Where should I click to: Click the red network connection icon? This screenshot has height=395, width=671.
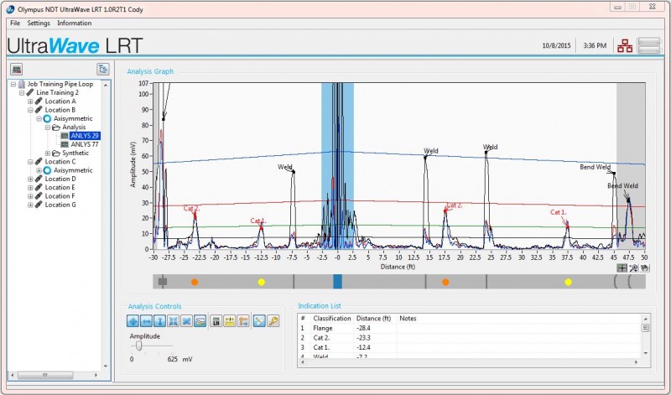[624, 45]
